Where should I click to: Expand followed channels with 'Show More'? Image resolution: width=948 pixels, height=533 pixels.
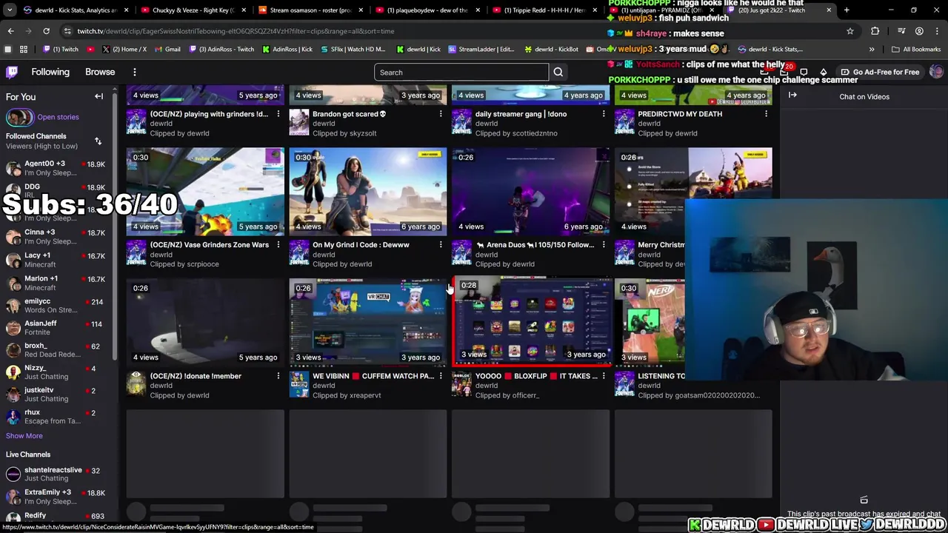coord(24,436)
